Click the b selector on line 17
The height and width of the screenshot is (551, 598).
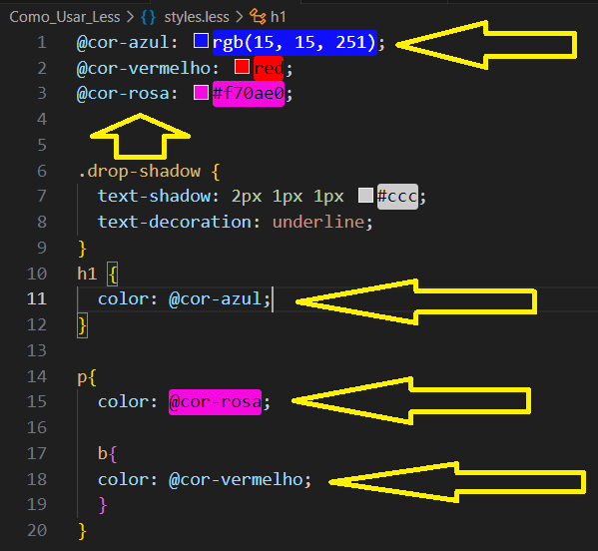[x=102, y=453]
